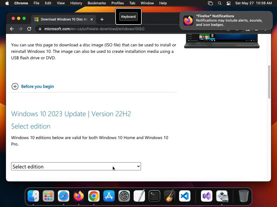The width and height of the screenshot is (277, 207).
Task: Reload the Microsoft download page
Action: pyautogui.click(x=29, y=29)
